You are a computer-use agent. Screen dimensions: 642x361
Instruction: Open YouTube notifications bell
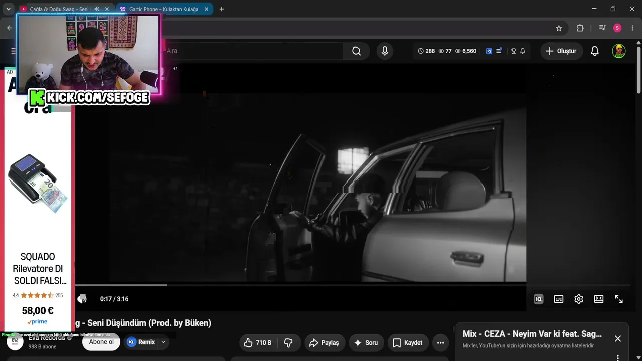click(595, 51)
